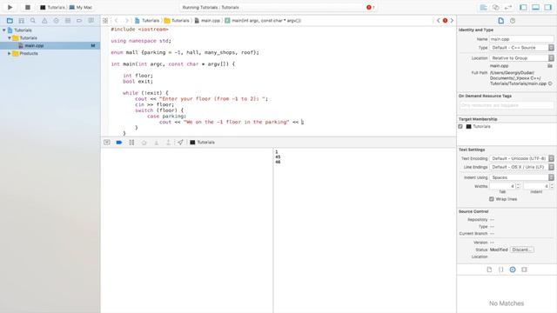Image resolution: width=557 pixels, height=313 pixels.
Task: Click the Name field containing main.cpp
Action: pos(521,39)
